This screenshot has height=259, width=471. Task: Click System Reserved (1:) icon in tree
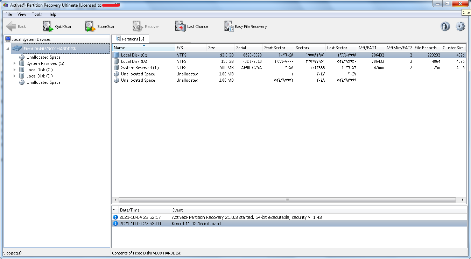(22, 64)
